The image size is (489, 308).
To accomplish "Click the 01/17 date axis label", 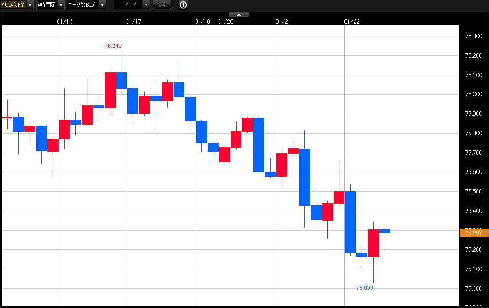I will pyautogui.click(x=134, y=21).
